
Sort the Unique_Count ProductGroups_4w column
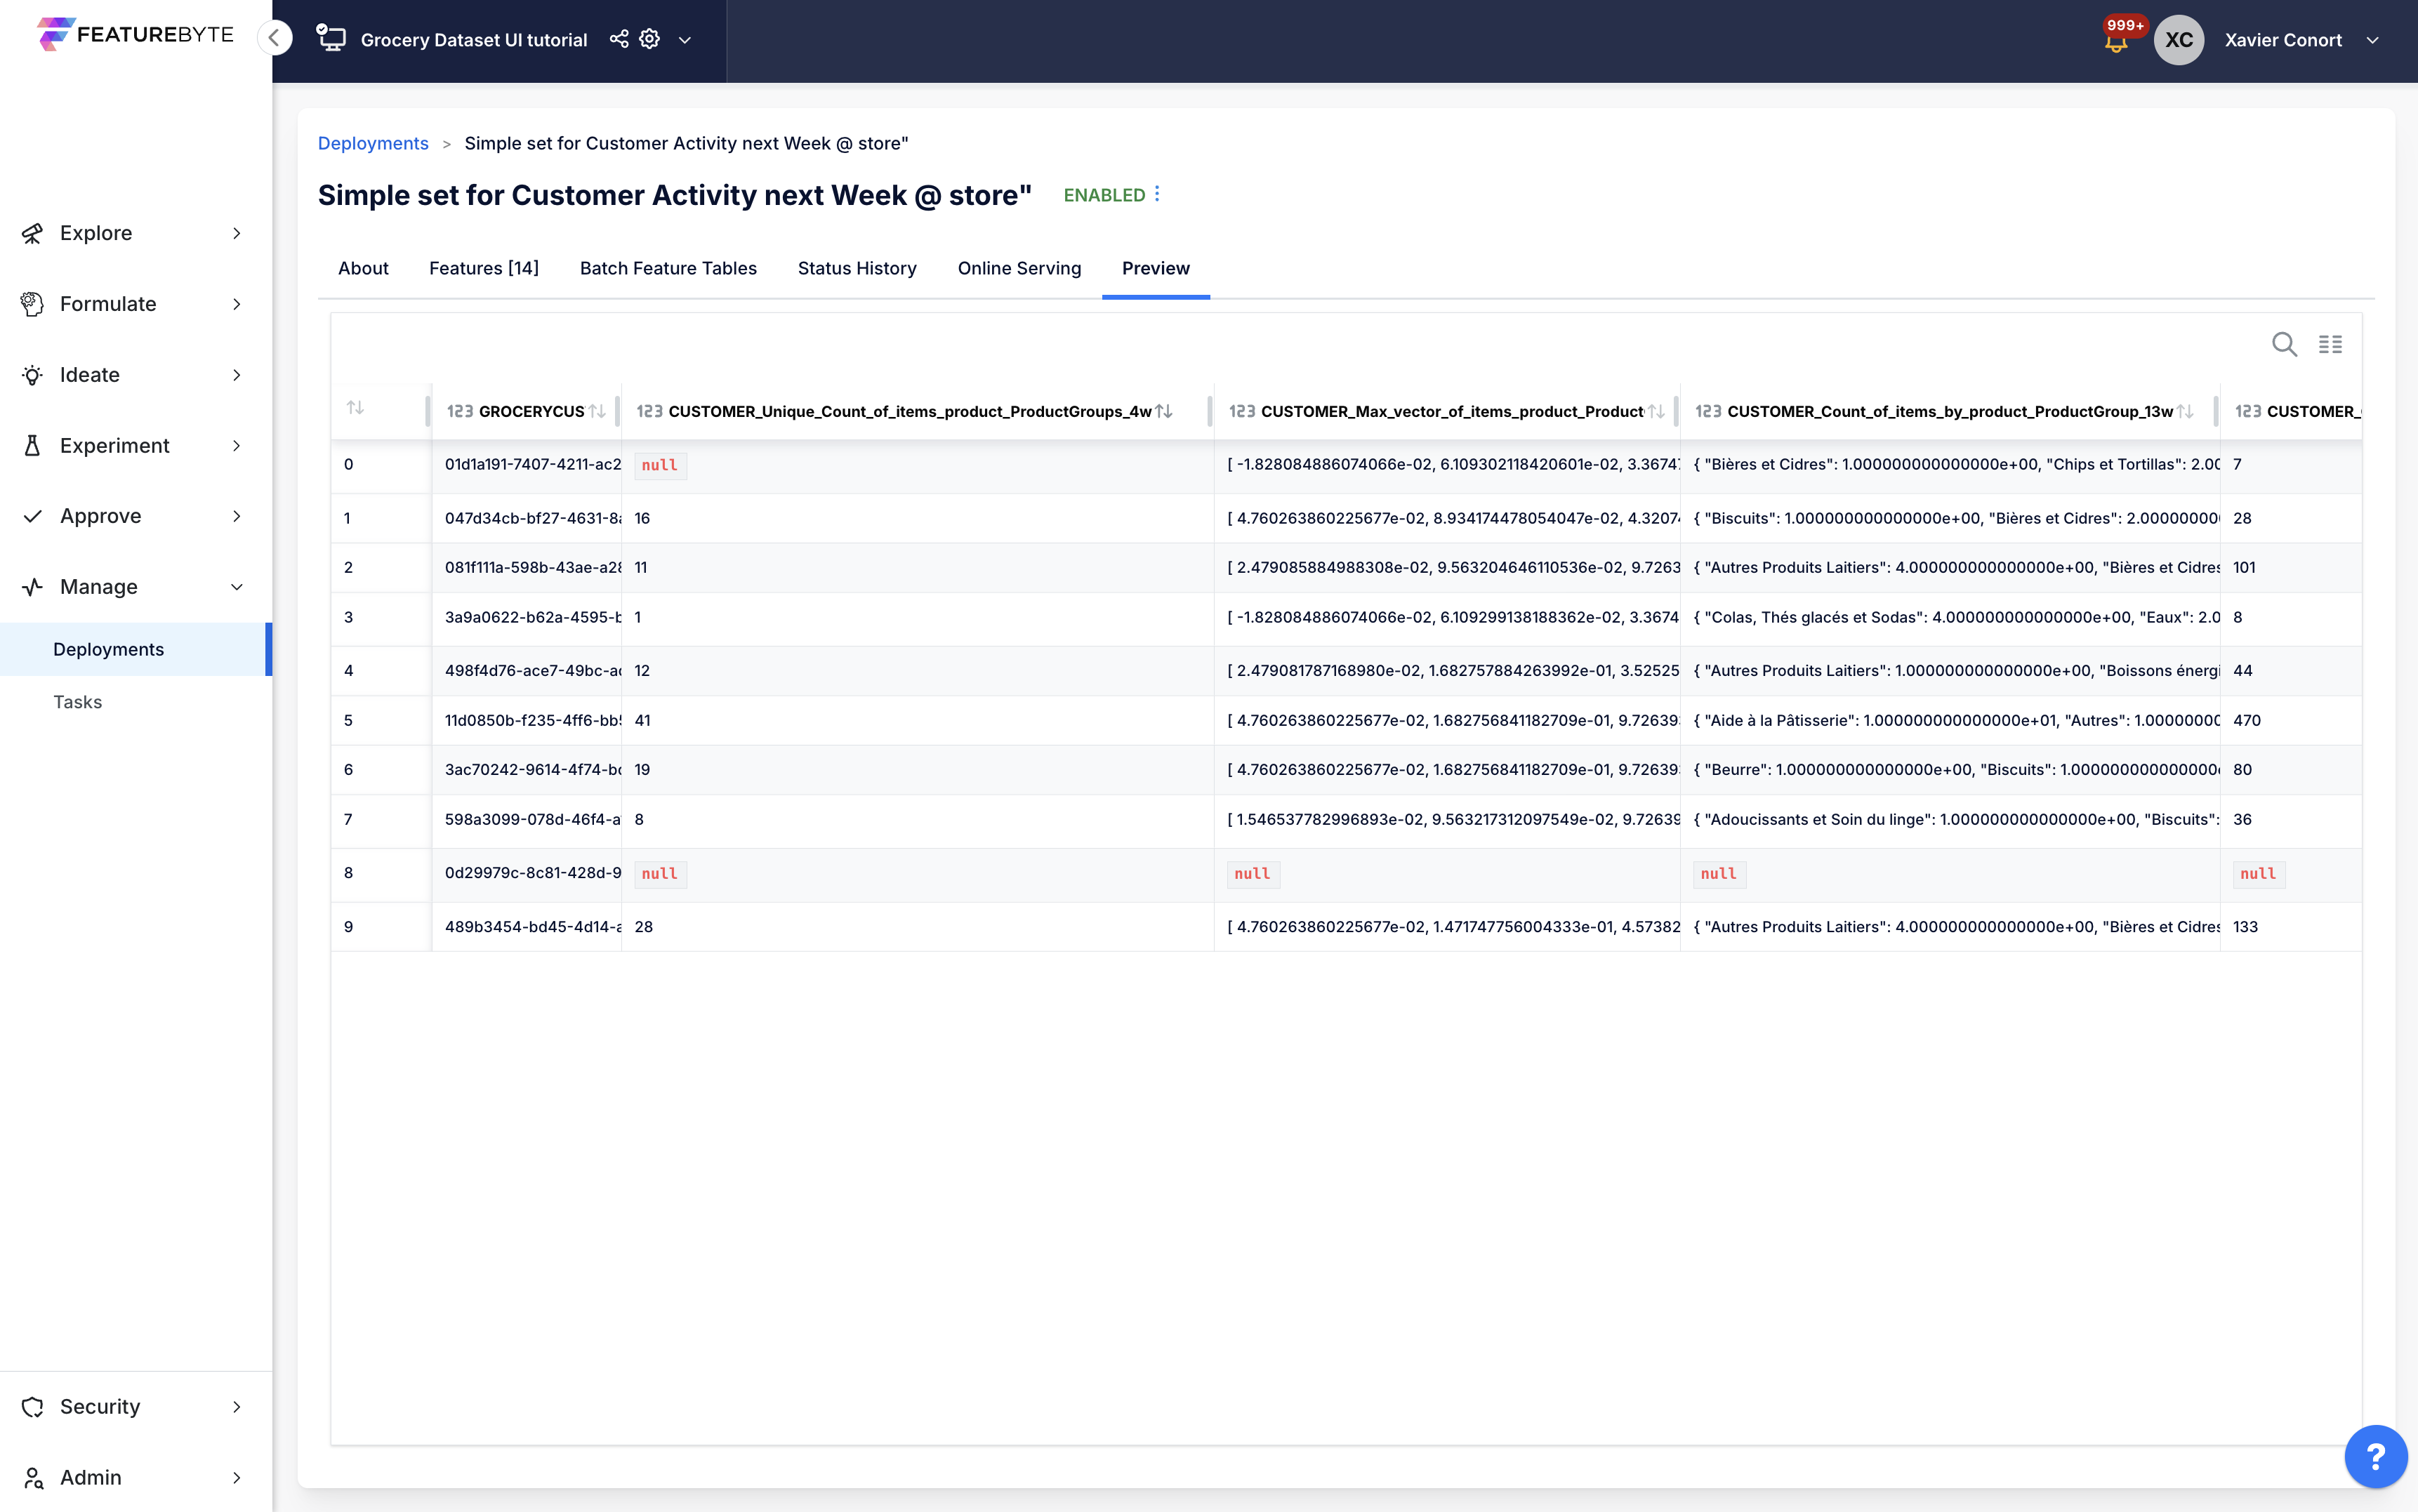point(1164,411)
